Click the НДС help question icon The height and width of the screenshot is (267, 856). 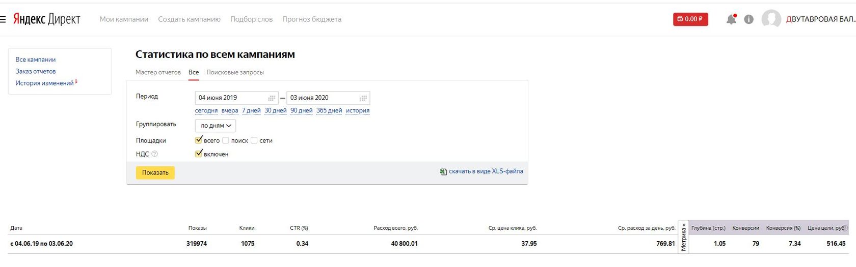point(155,154)
